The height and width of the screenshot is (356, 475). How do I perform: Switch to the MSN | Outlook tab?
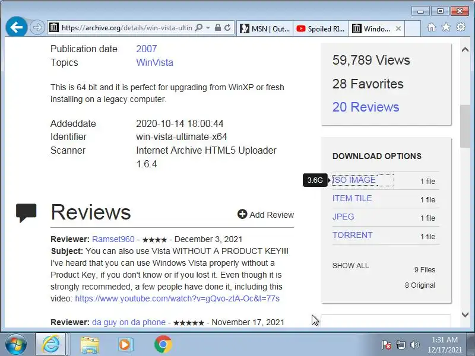coord(265,28)
